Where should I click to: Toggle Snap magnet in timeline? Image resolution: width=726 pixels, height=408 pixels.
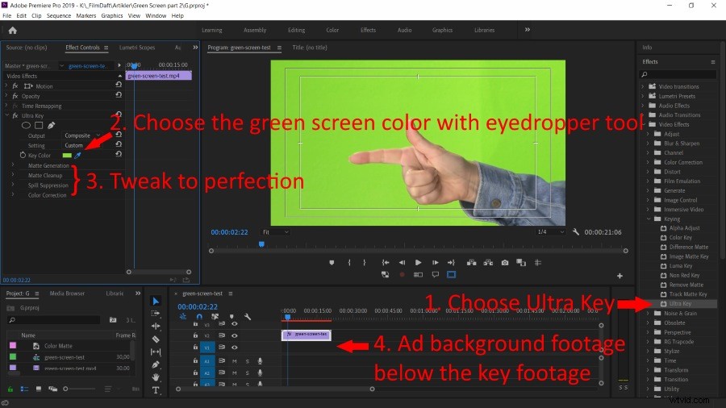pyautogui.click(x=199, y=317)
